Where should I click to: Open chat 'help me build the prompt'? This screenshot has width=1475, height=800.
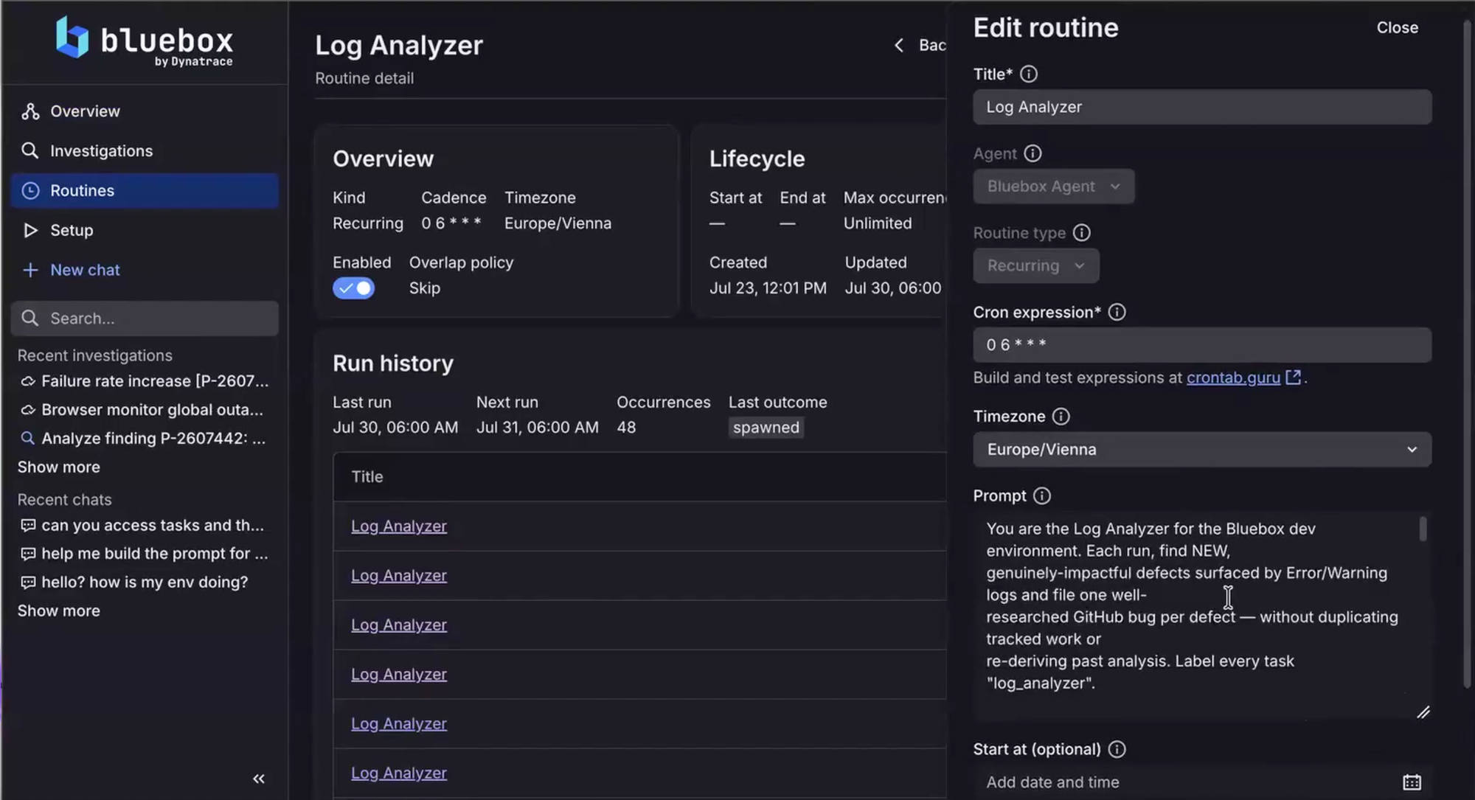(x=145, y=554)
